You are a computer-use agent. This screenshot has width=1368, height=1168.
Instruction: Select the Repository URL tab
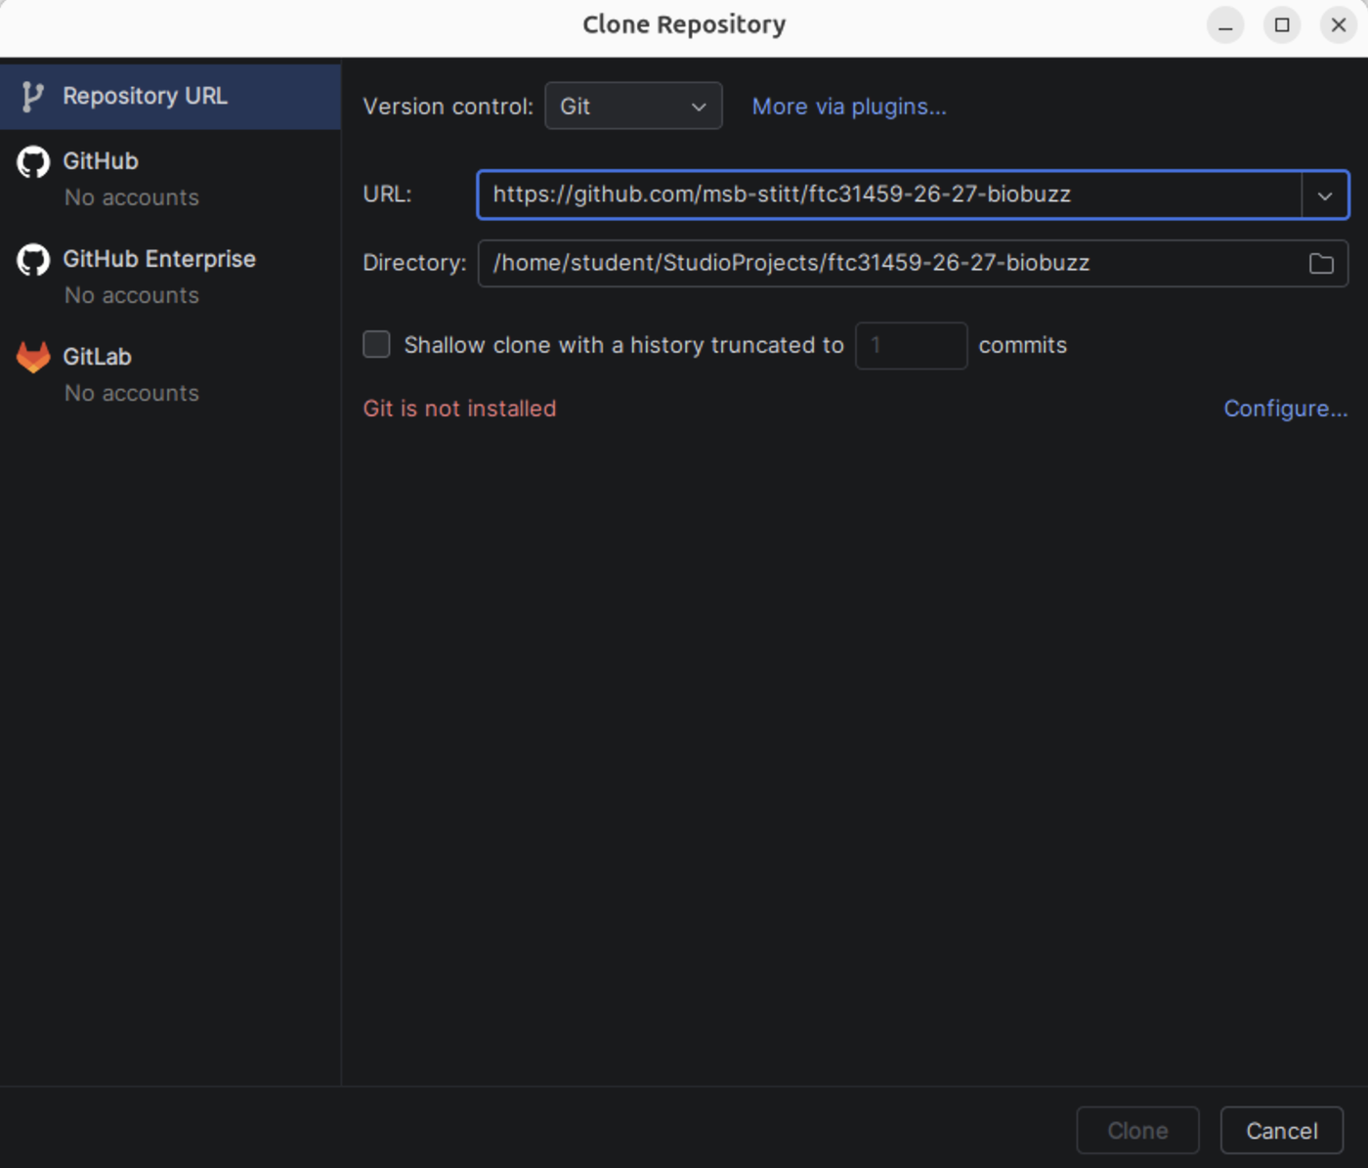[170, 97]
